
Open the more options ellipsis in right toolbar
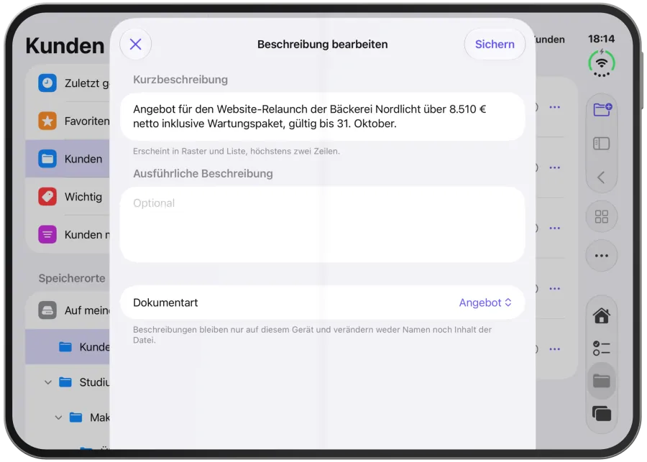602,255
